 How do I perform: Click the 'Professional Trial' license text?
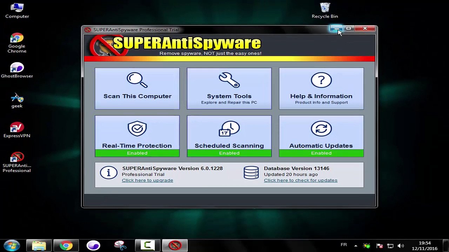143,174
